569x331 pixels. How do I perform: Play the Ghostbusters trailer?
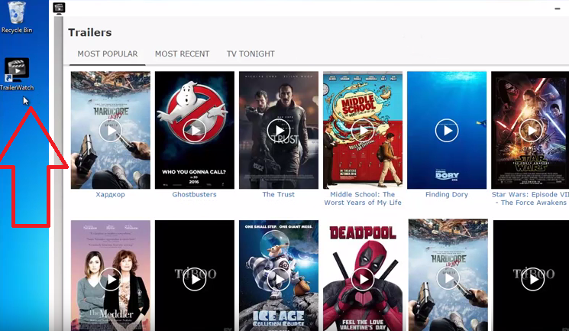195,131
